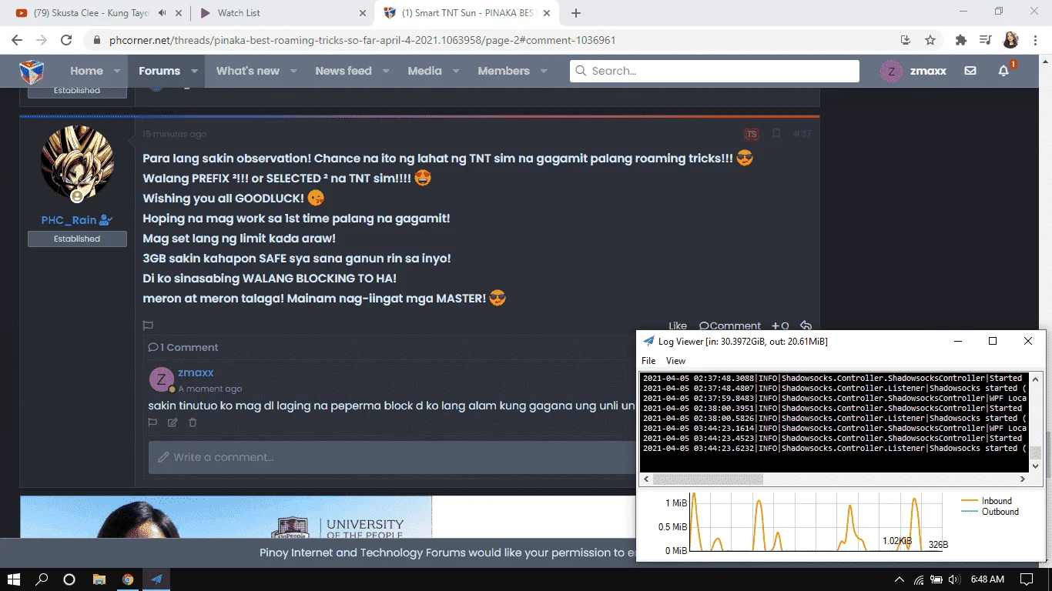Screen dimensions: 1052x591
Task: Open the Members navigation item
Action: coord(504,71)
